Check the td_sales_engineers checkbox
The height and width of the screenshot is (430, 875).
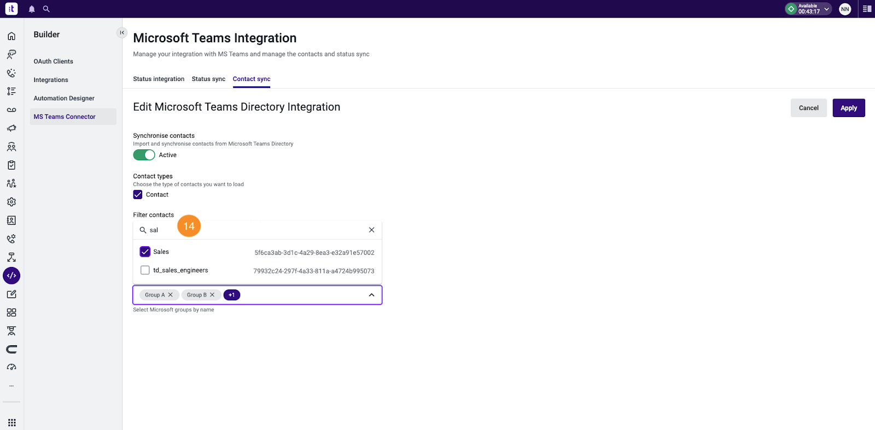click(x=145, y=270)
